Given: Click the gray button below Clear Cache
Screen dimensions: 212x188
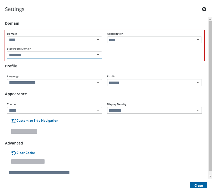Looking at the screenshot, I should click(28, 162).
